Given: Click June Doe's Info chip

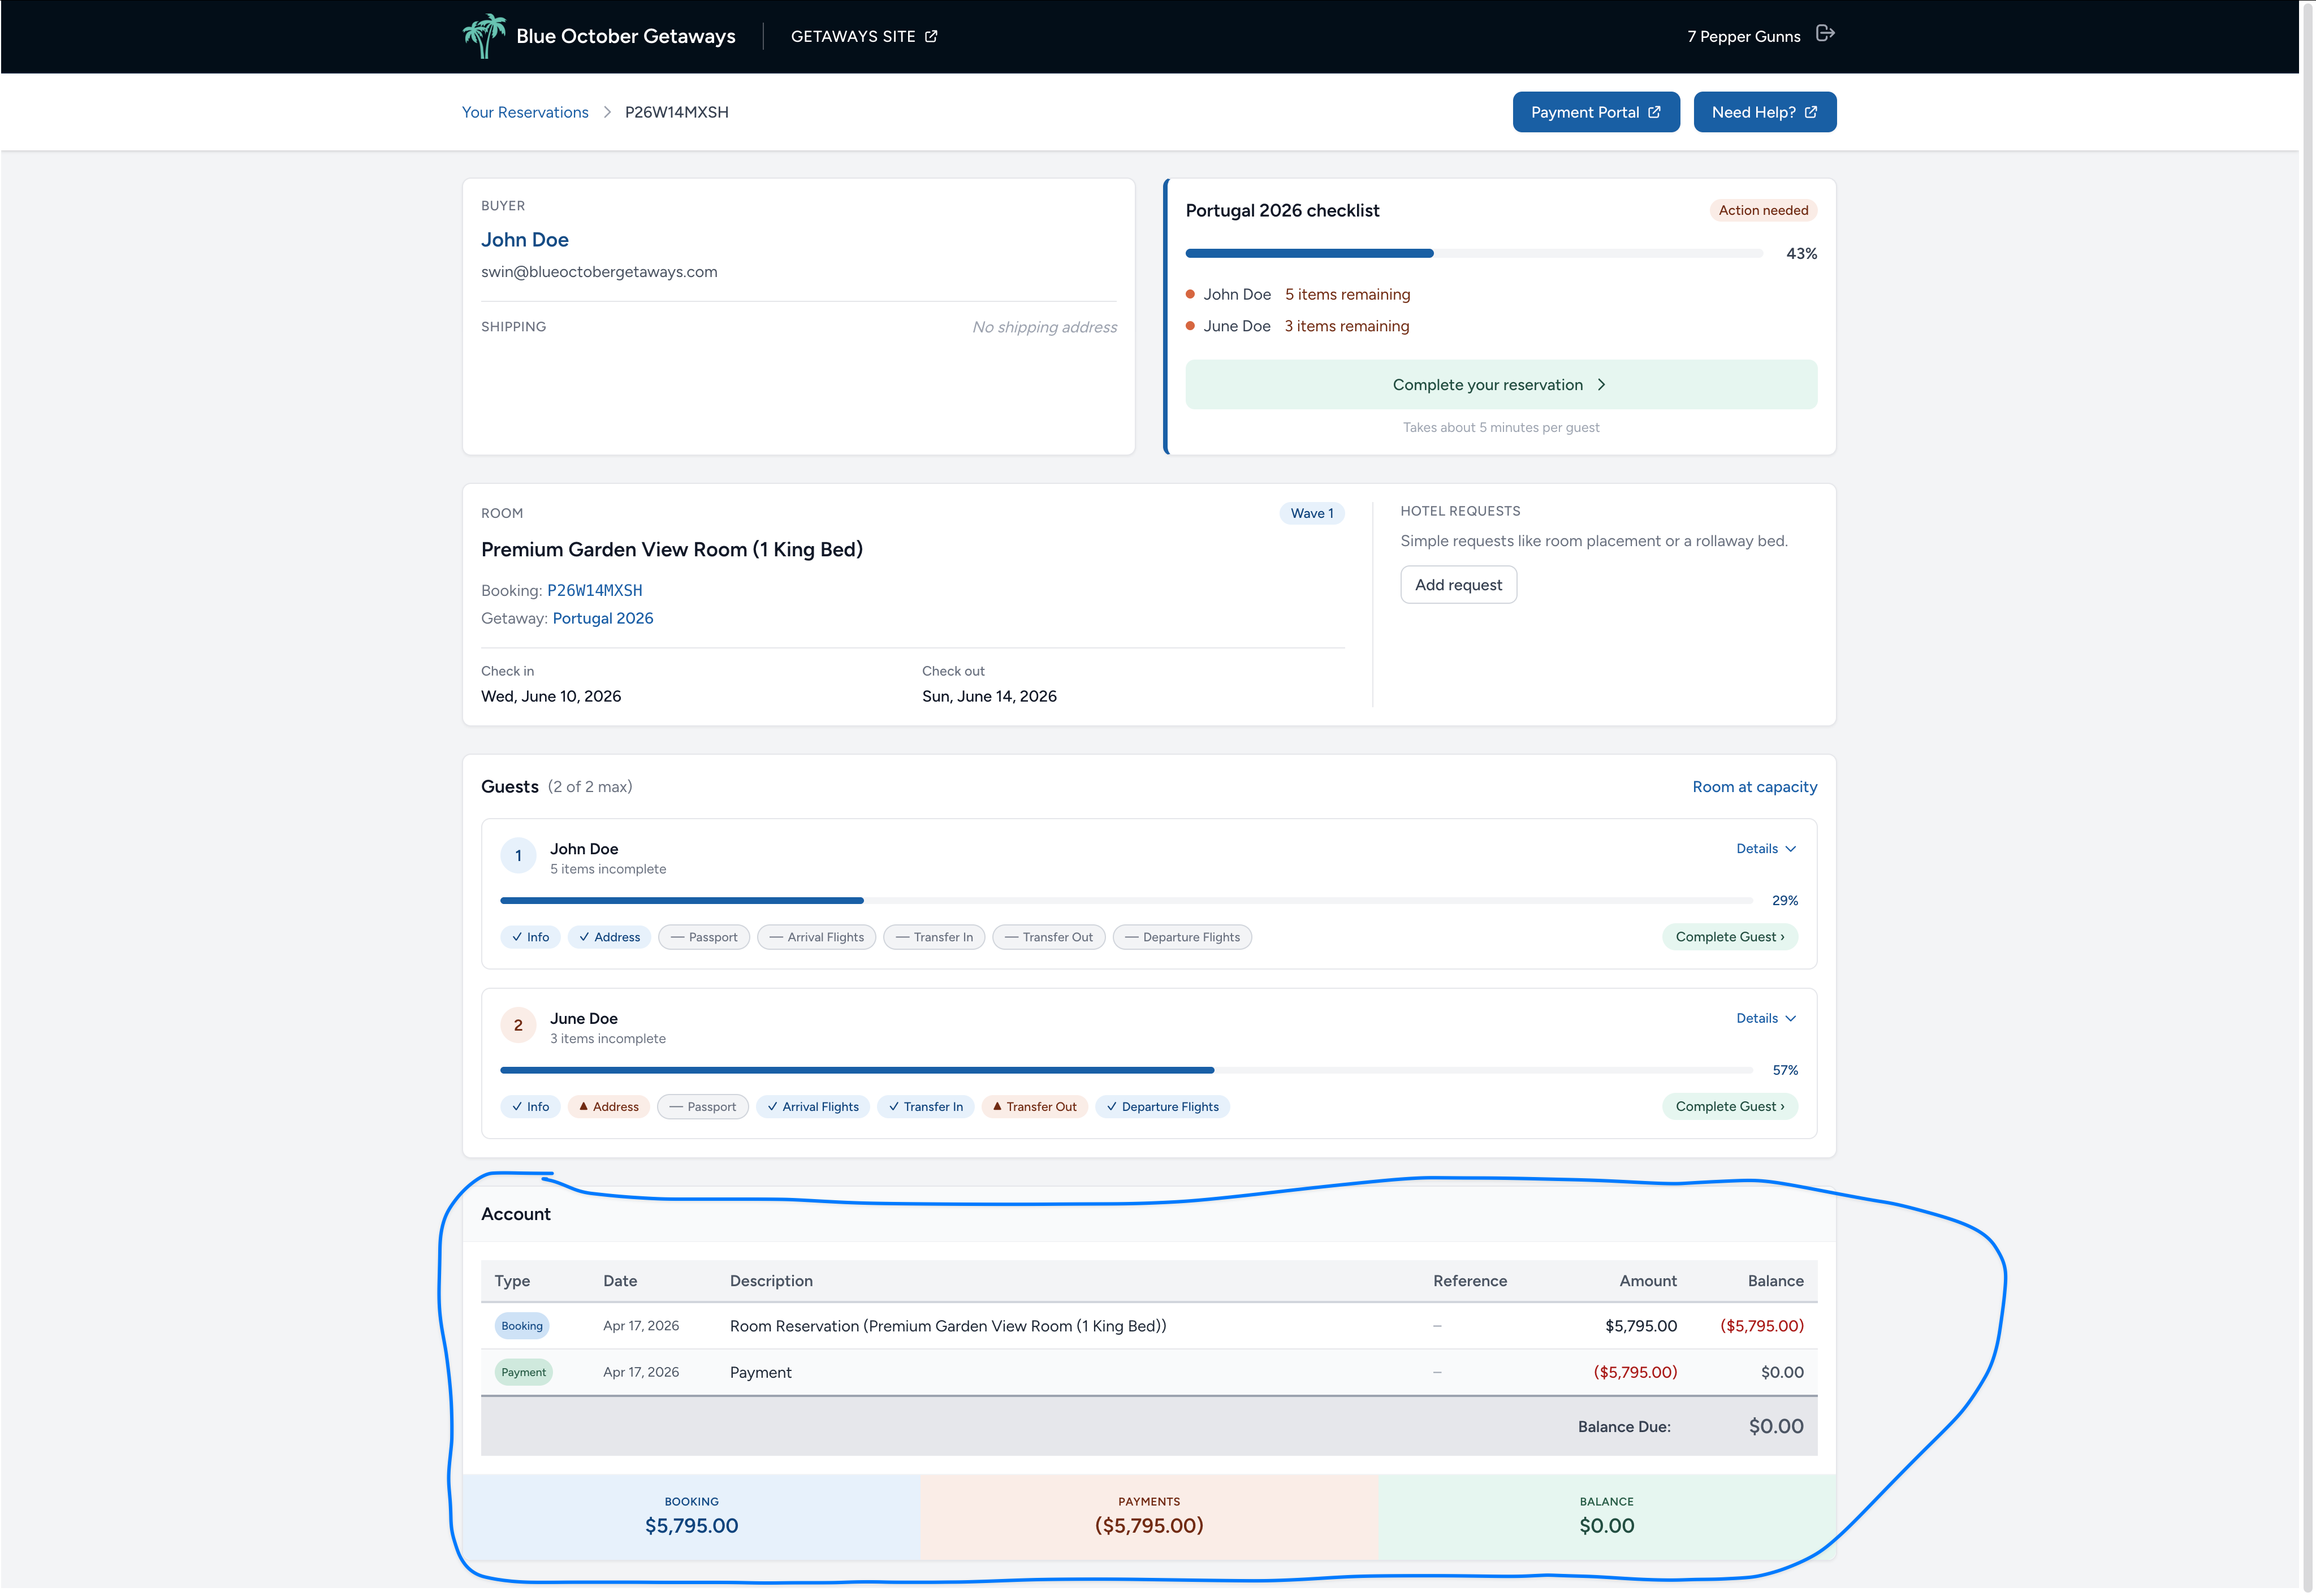Looking at the screenshot, I should click(530, 1108).
